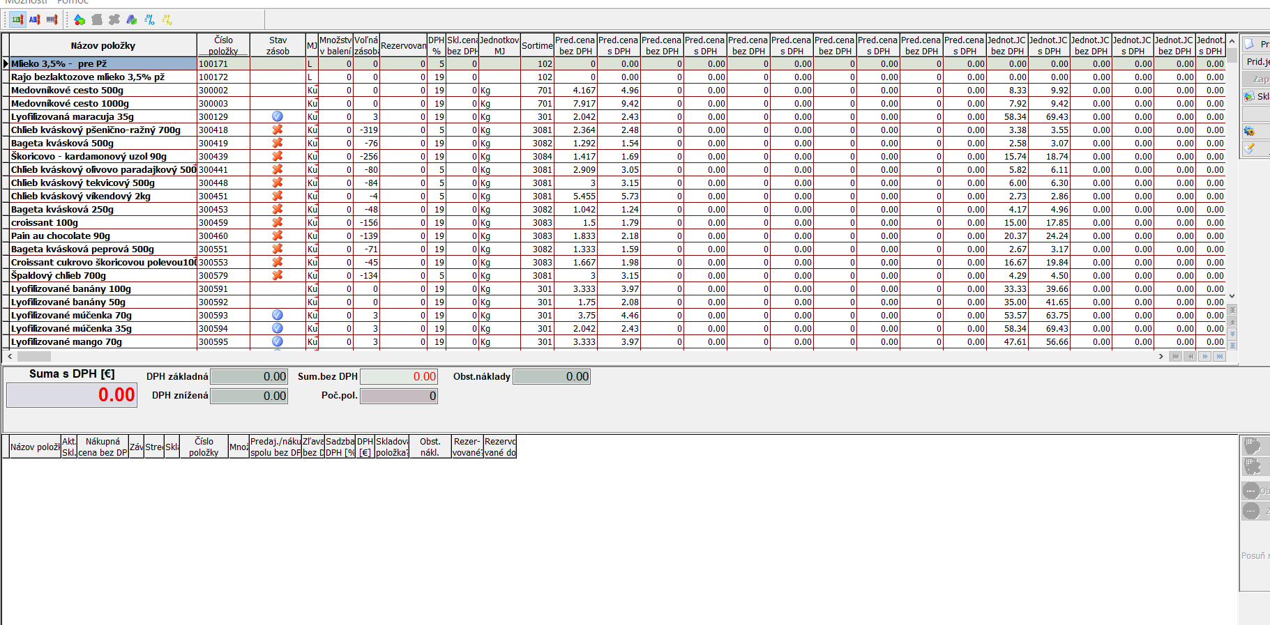Click the gear settings button on right panel
The image size is (1270, 625).
pyautogui.click(x=1250, y=131)
